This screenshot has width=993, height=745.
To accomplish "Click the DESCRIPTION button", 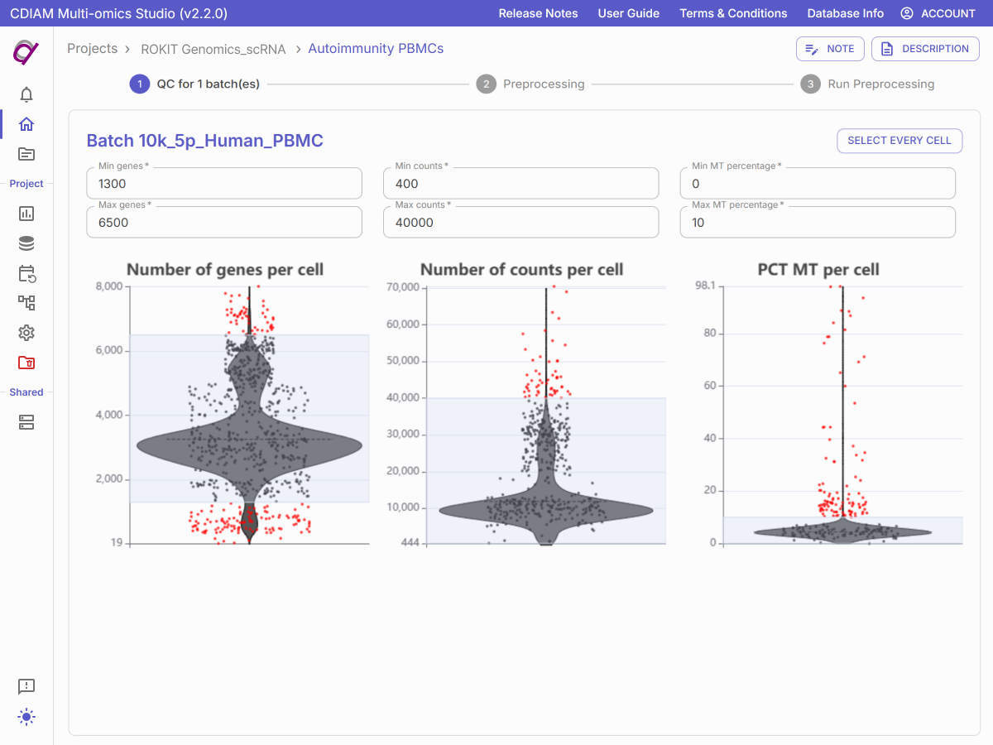I will pyautogui.click(x=925, y=49).
